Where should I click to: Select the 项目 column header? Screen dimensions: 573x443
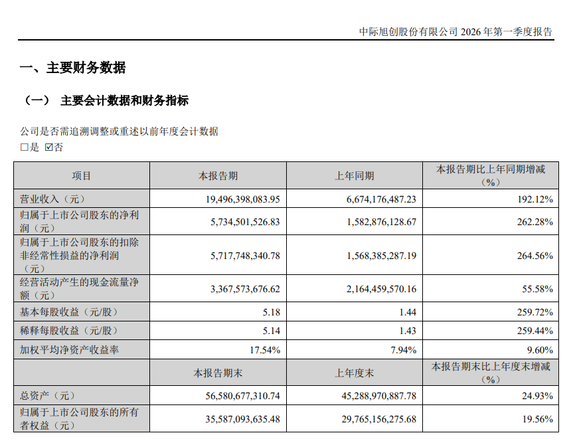82,176
